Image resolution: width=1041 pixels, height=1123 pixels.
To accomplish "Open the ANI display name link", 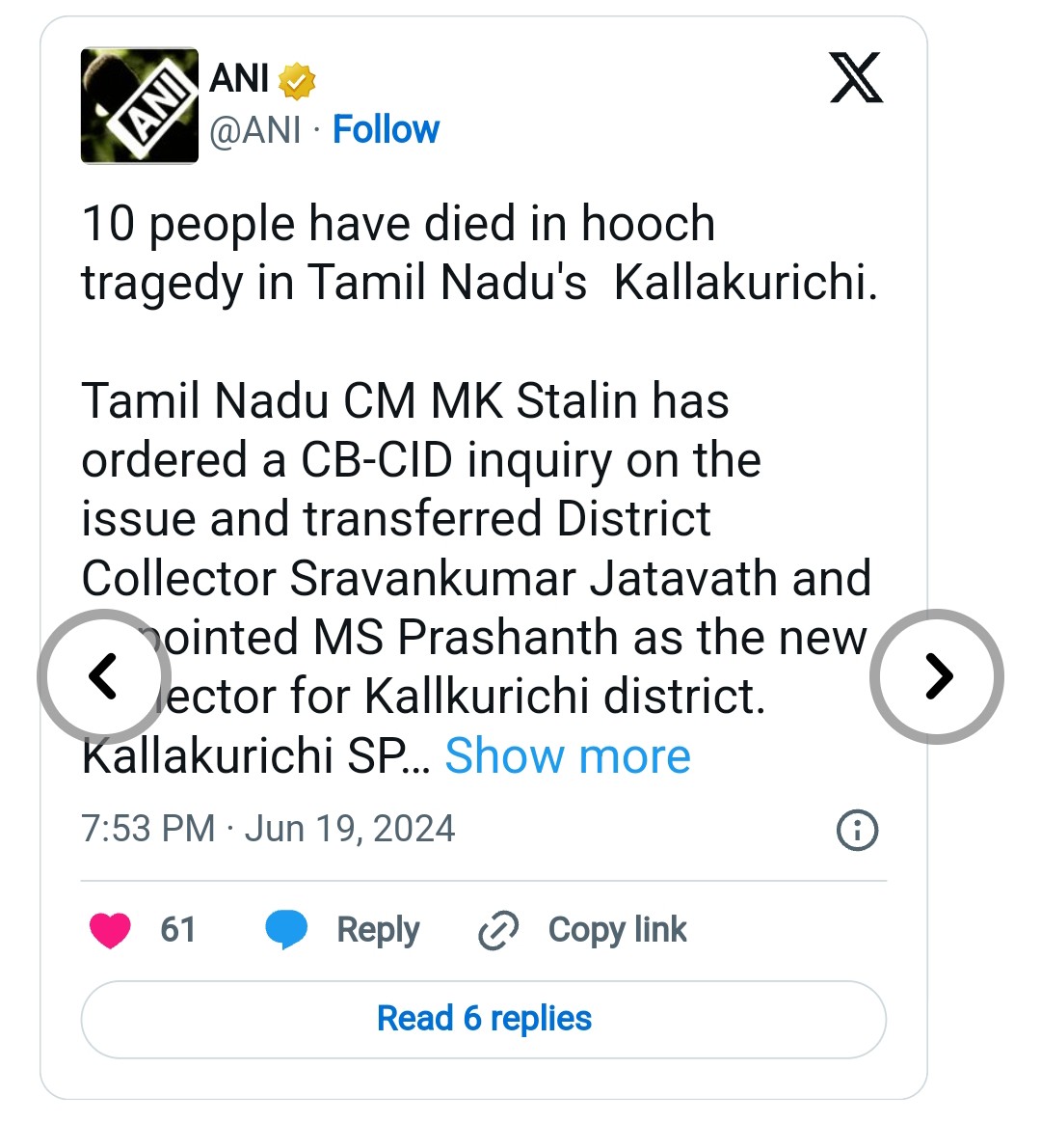I will pos(239,79).
